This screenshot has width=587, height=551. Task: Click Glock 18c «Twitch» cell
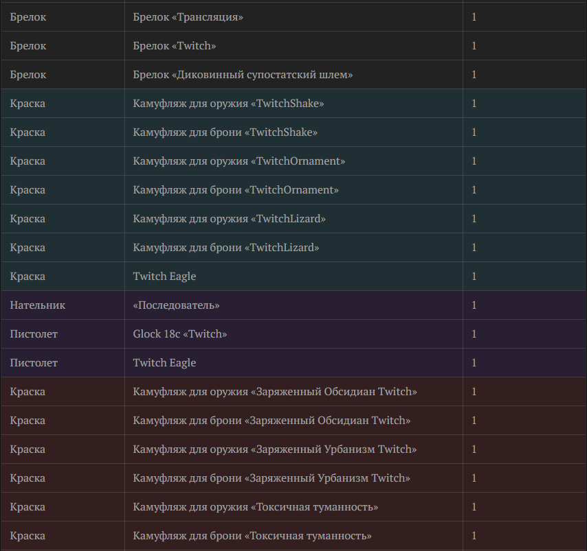(x=293, y=333)
